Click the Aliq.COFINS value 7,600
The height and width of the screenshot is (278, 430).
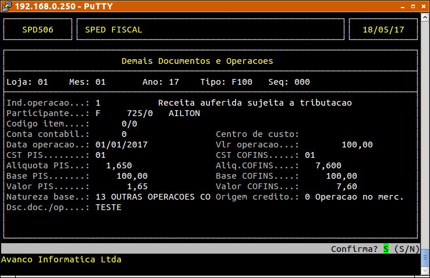(x=328, y=165)
